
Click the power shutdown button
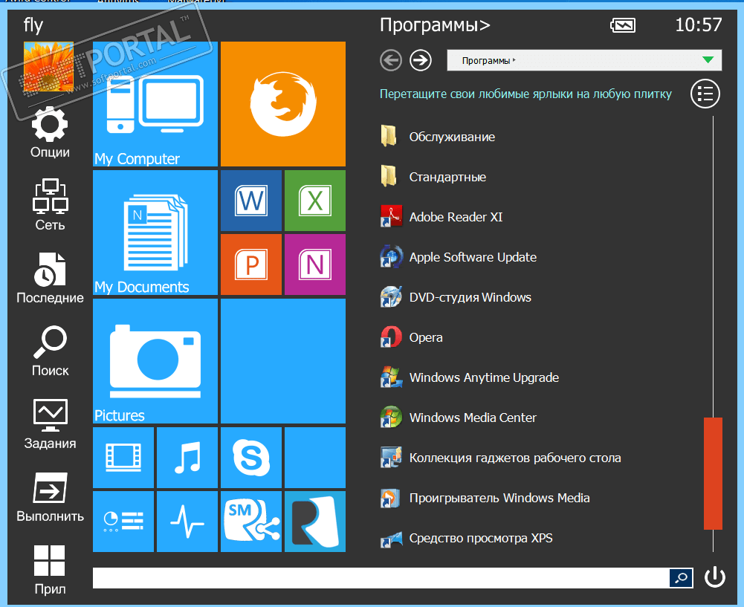coord(714,577)
